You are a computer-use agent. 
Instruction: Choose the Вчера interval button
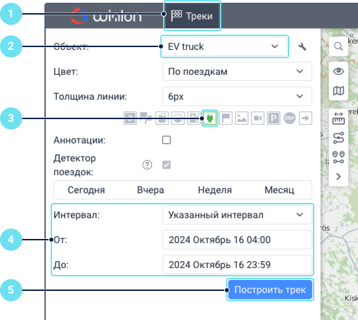point(151,190)
